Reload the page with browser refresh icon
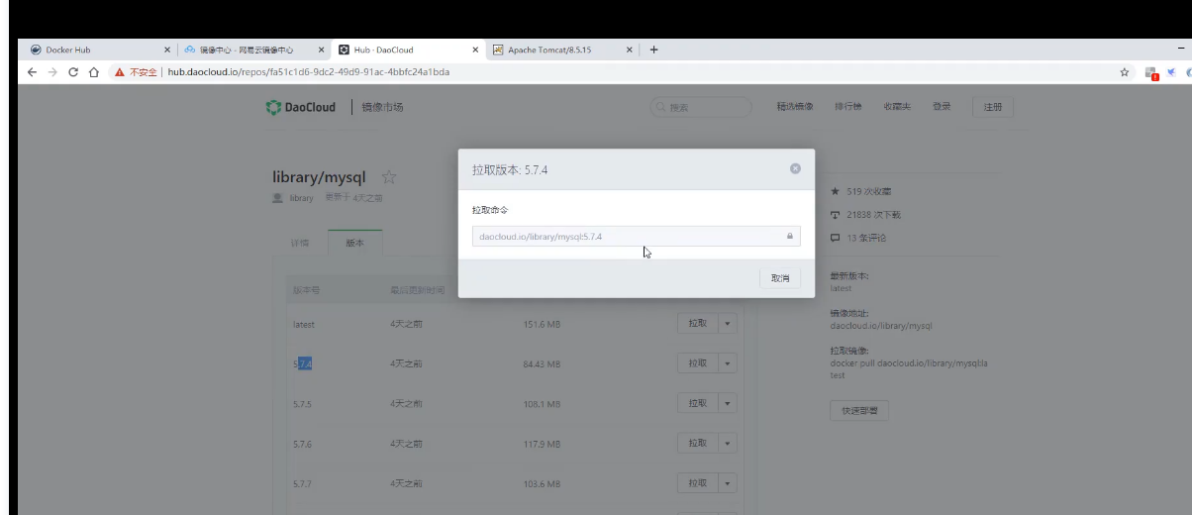Screen dimensions: 1192x515 point(73,72)
